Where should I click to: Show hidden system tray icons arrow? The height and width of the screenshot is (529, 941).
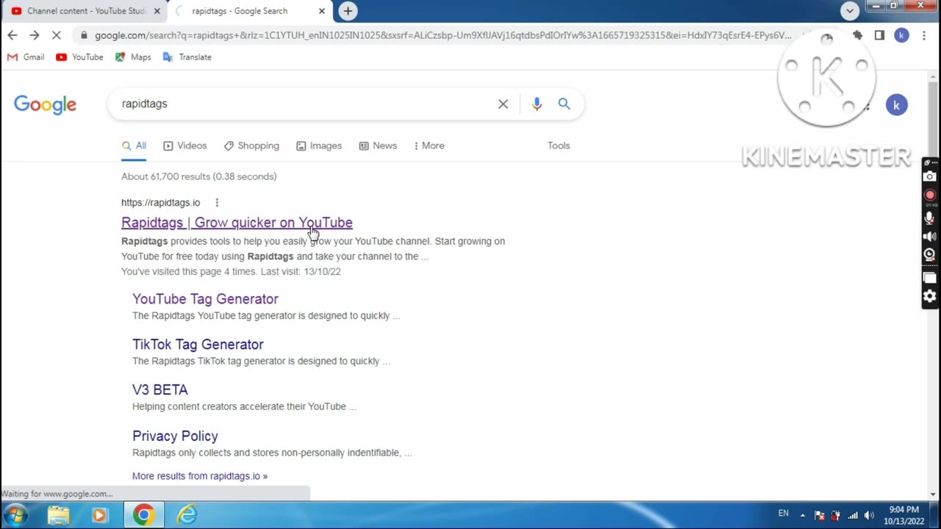[802, 515]
